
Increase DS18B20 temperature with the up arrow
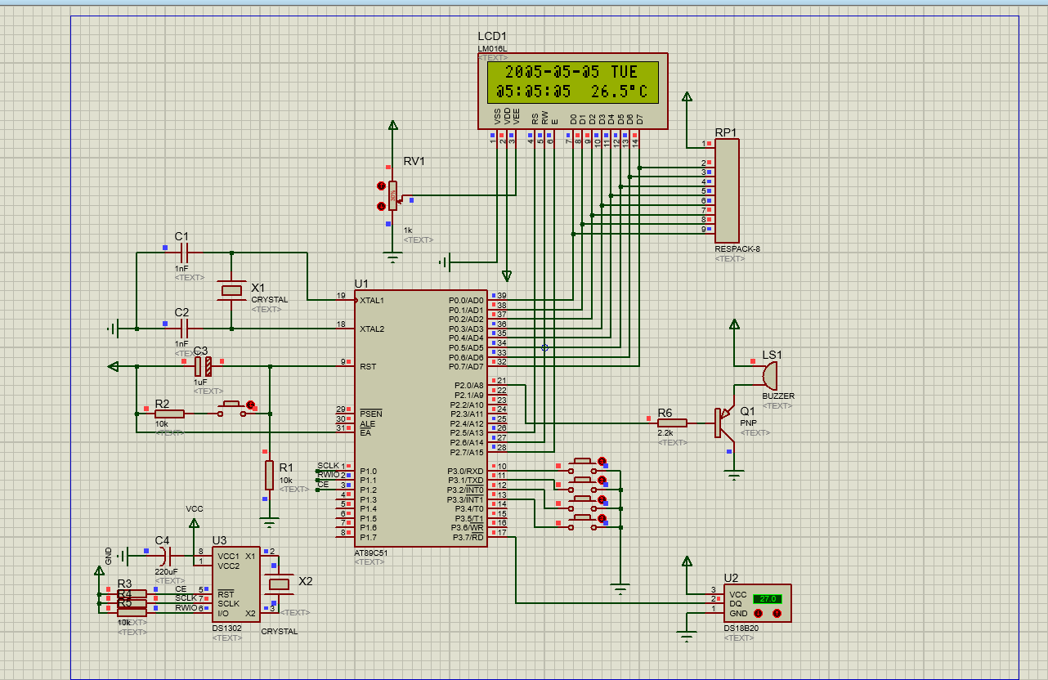(777, 613)
